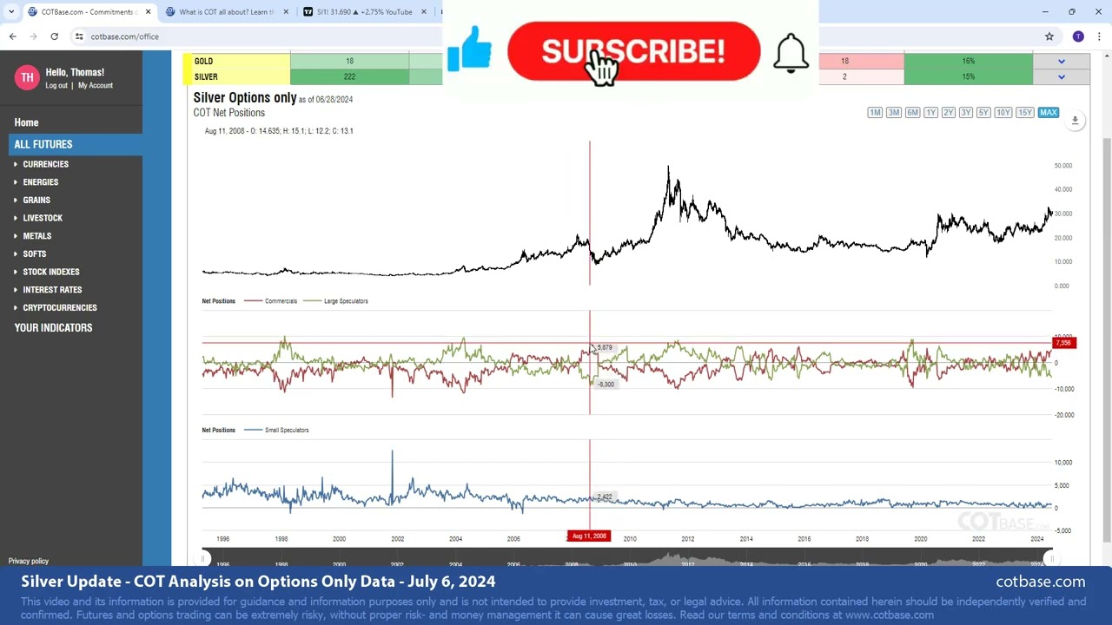Toggle Commercials series in legend

pos(271,301)
